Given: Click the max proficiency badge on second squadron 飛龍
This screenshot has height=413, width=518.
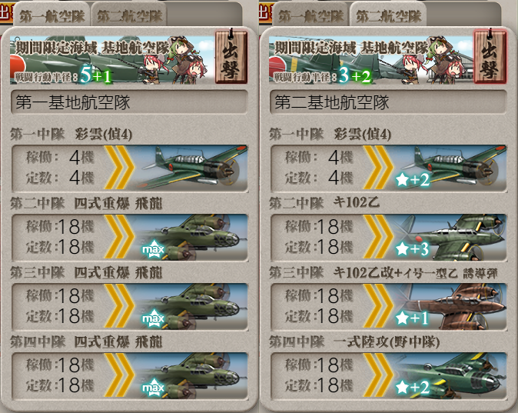Looking at the screenshot, I should (153, 250).
